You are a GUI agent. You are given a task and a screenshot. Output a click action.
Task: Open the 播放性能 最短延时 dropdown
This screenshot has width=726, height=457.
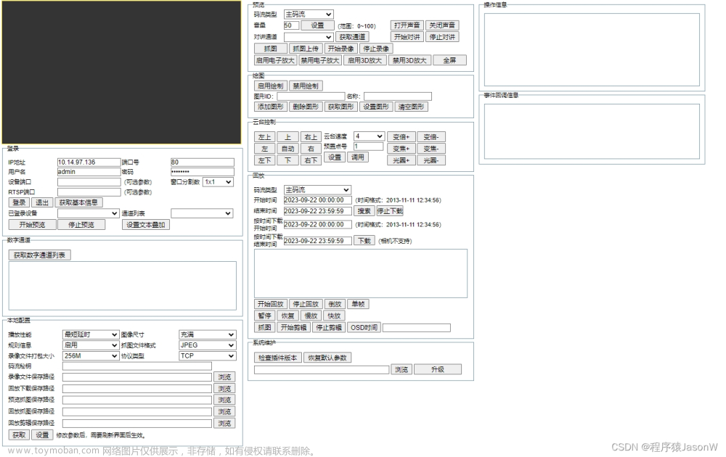tap(91, 334)
